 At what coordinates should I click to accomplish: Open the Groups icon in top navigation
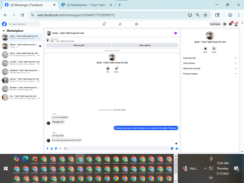coord(137,24)
